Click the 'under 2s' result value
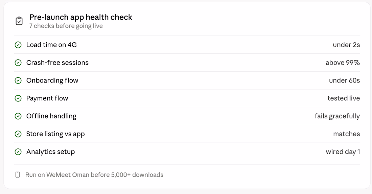The height and width of the screenshot is (194, 372). pos(346,45)
